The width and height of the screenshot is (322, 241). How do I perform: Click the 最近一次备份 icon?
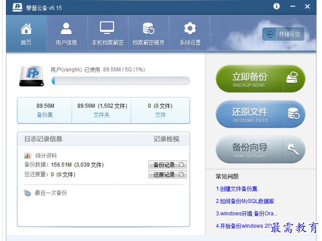coord(27,193)
